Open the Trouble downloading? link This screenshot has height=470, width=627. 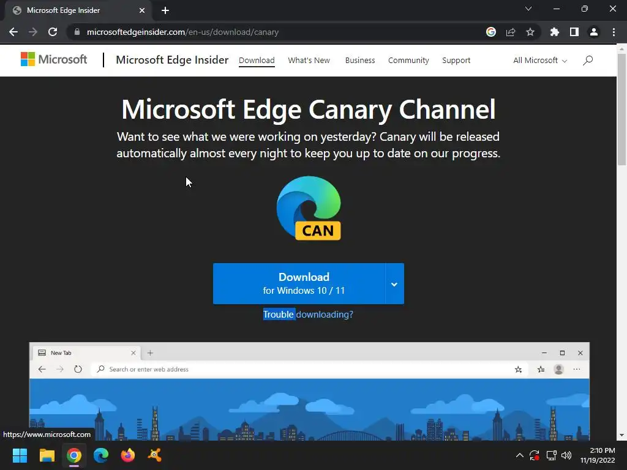[x=308, y=315]
